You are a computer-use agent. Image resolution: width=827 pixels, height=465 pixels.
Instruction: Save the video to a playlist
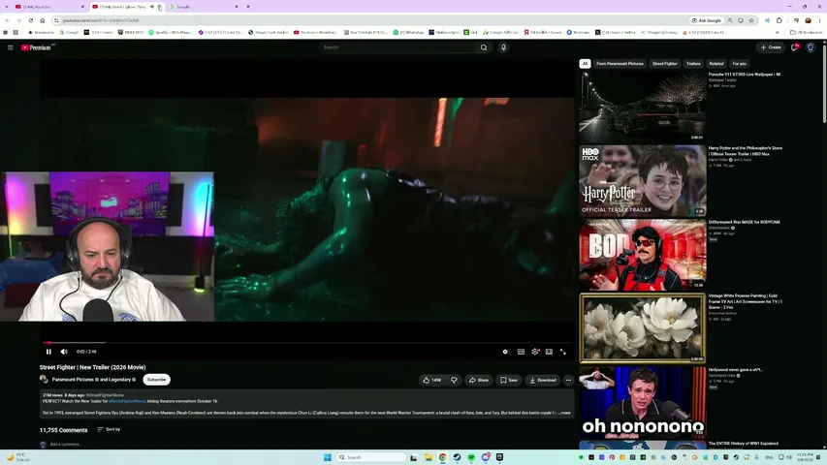click(509, 380)
